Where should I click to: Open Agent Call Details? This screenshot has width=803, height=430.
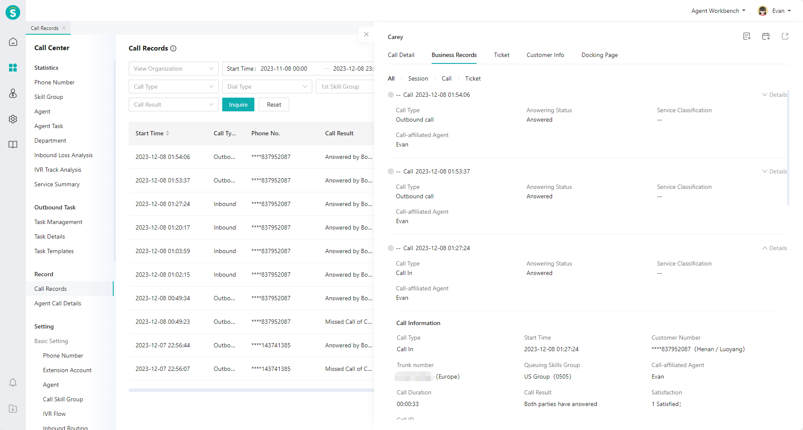click(57, 303)
